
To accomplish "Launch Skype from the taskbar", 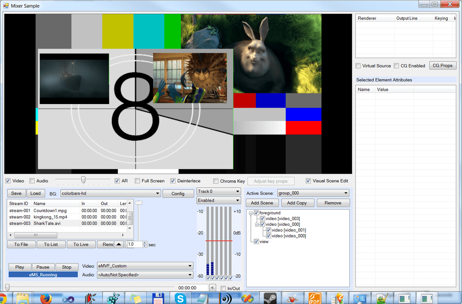I will coord(181,298).
